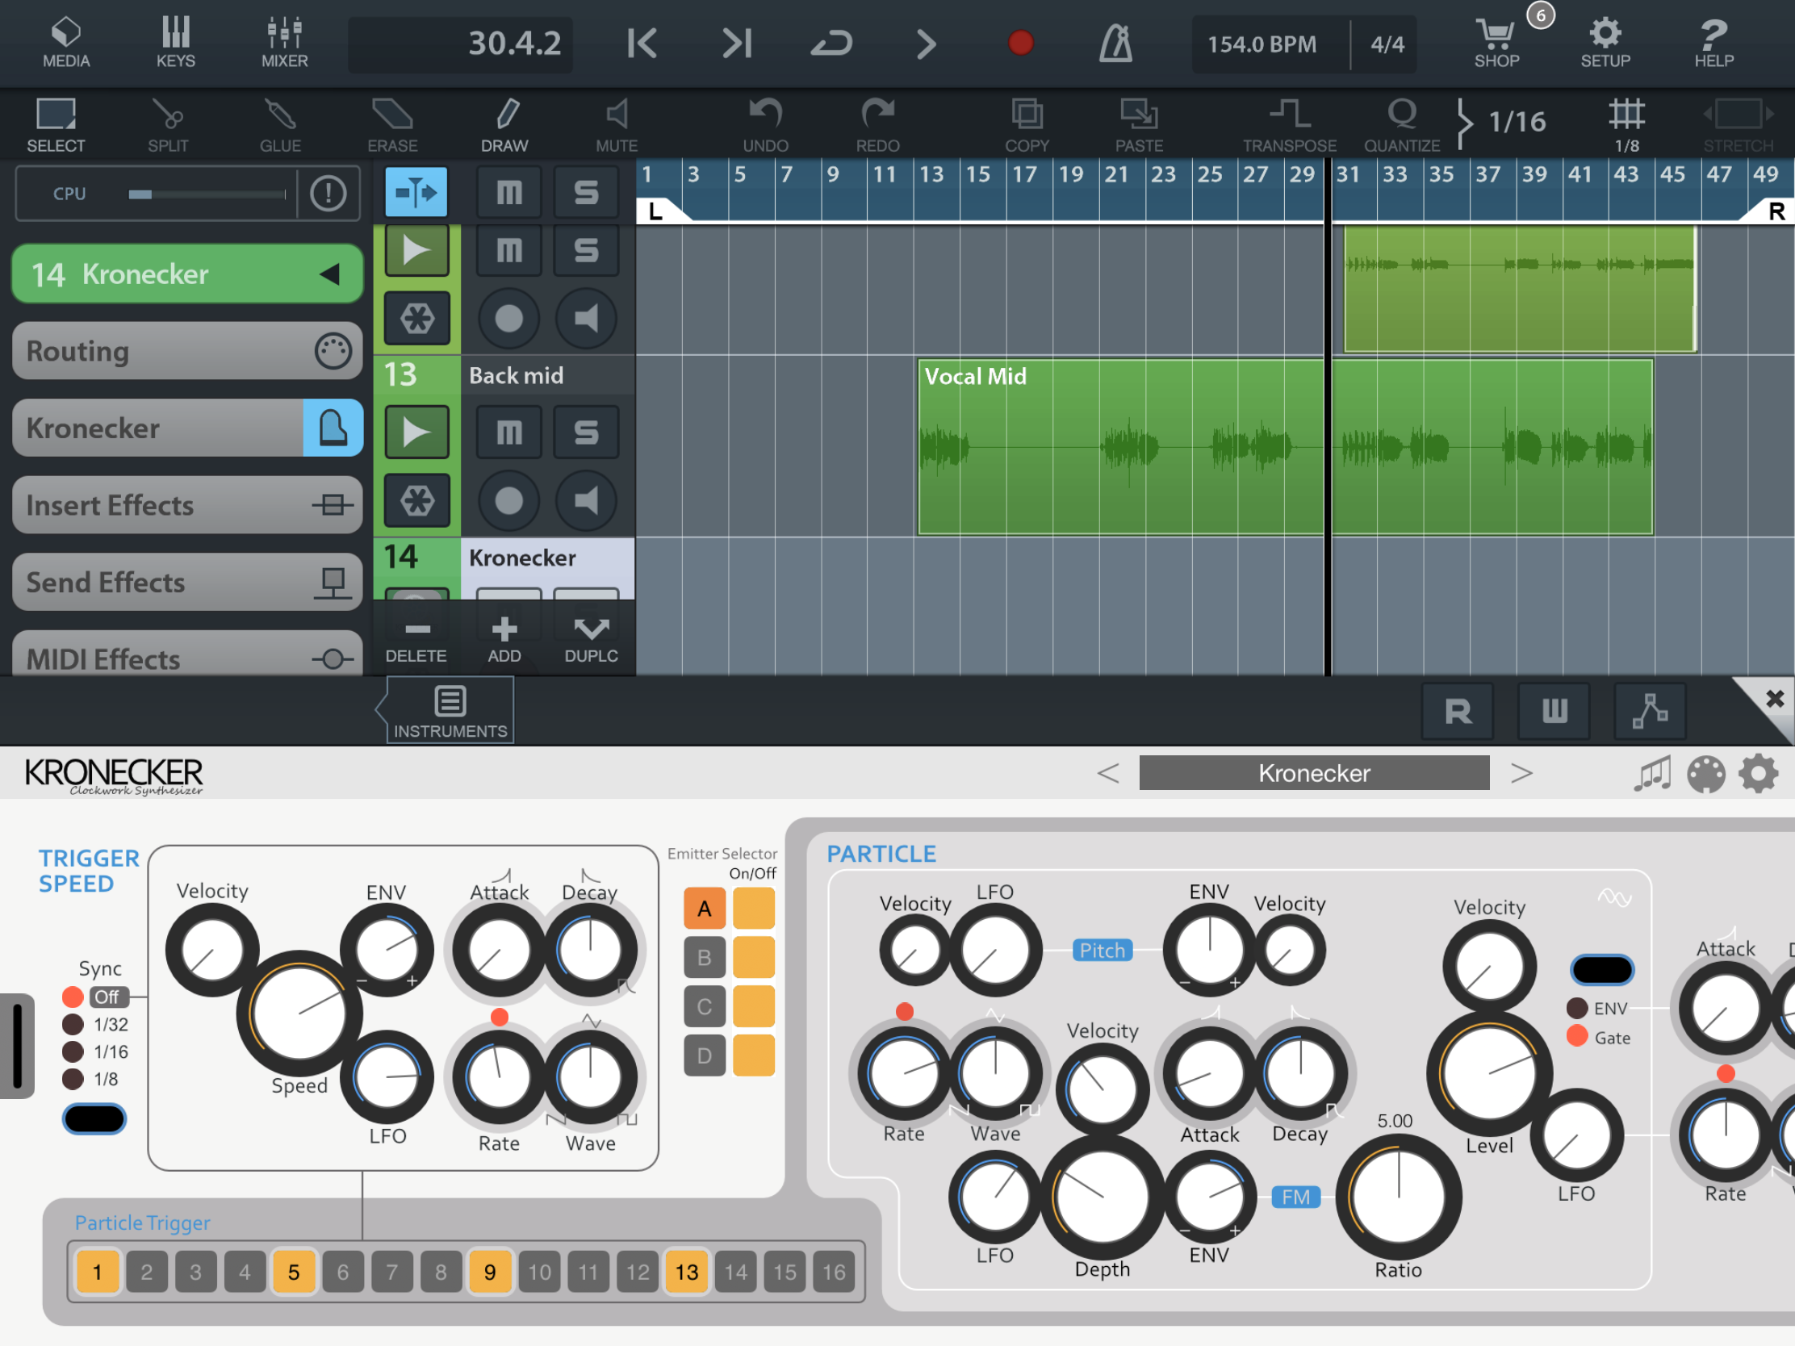Open the KEYS keyboard panel
Viewport: 1795px width, 1346px height.
(175, 42)
